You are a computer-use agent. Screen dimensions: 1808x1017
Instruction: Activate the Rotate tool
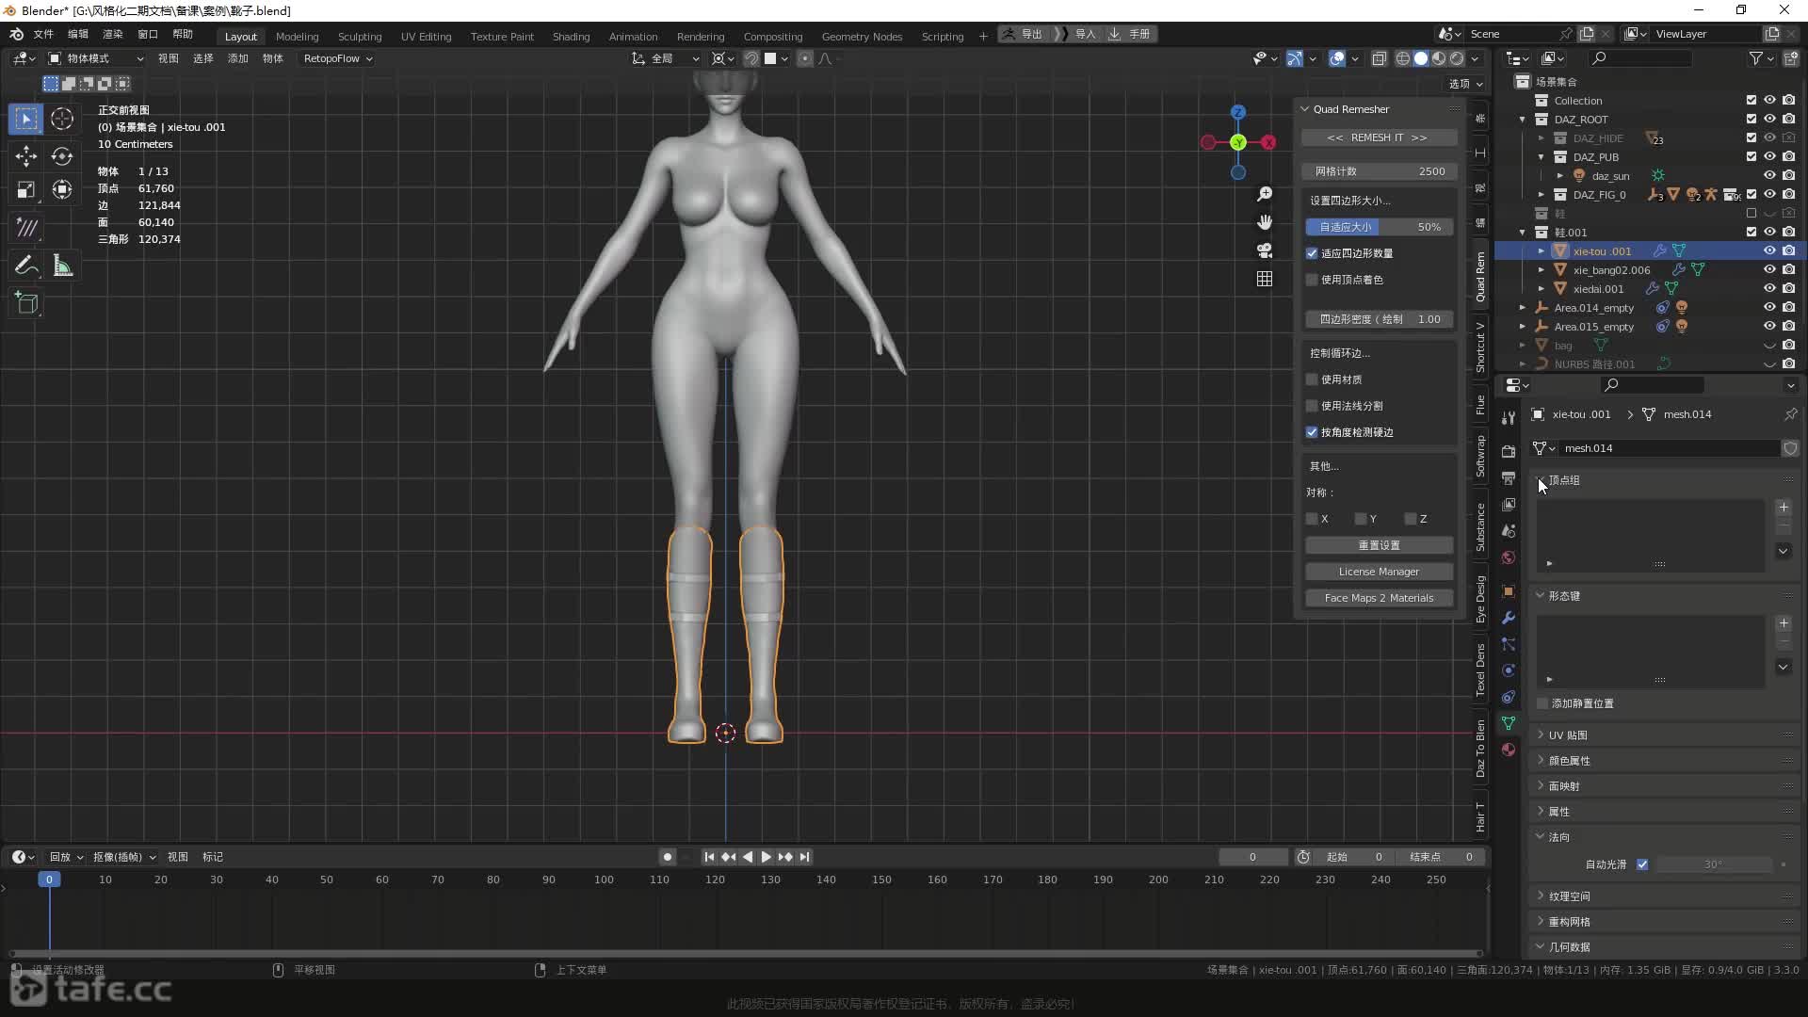point(62,156)
